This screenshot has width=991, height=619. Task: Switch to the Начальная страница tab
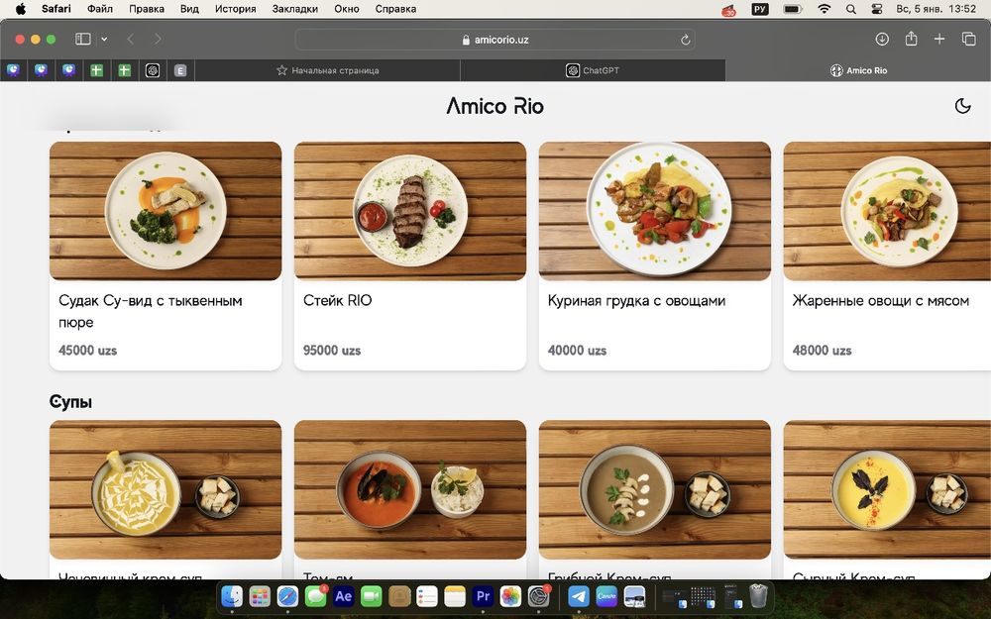click(328, 70)
